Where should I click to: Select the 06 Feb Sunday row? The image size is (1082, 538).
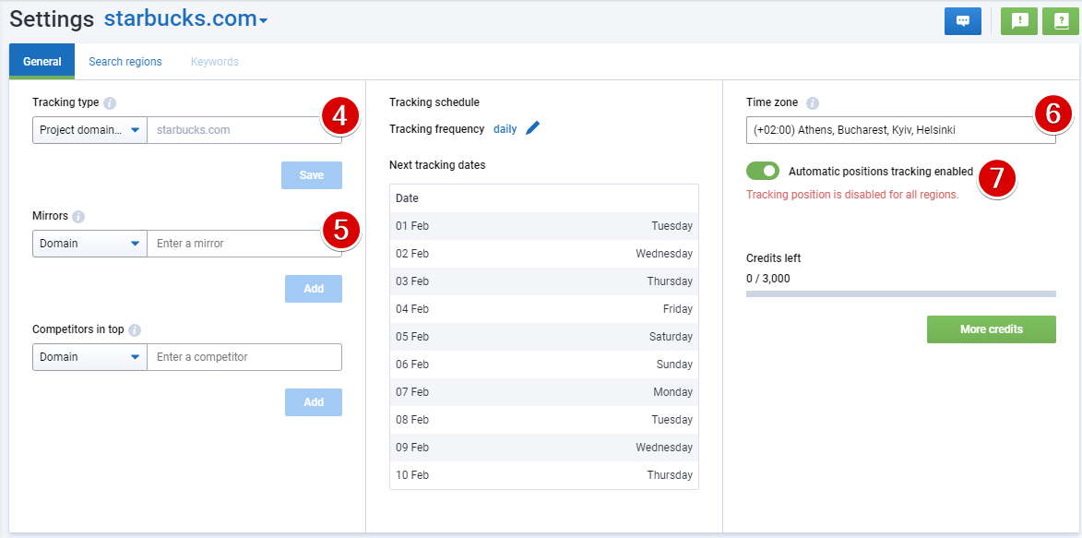(x=543, y=364)
